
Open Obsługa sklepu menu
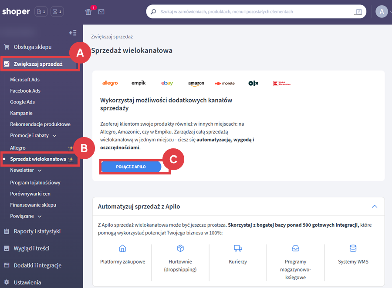click(x=32, y=47)
